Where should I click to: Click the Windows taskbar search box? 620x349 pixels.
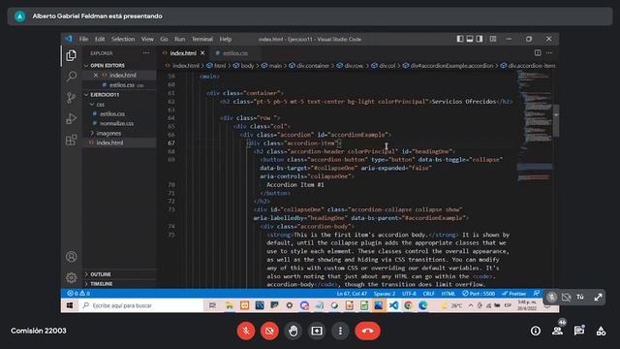click(x=140, y=305)
